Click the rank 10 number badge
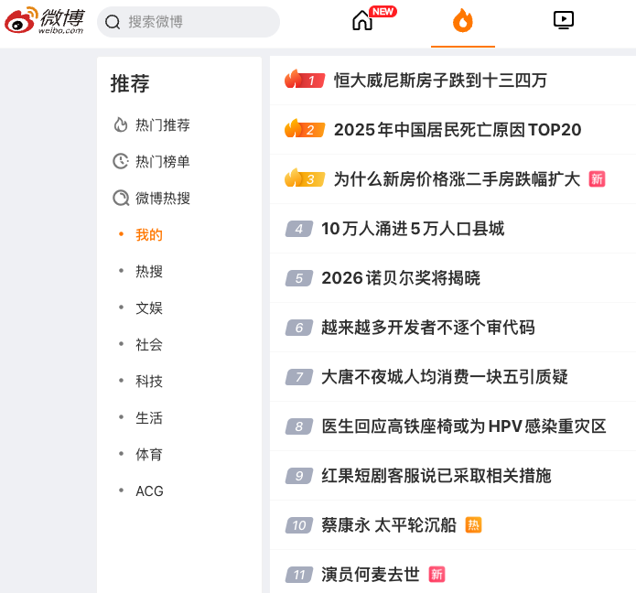Screen dimensions: 636x593 coord(299,525)
